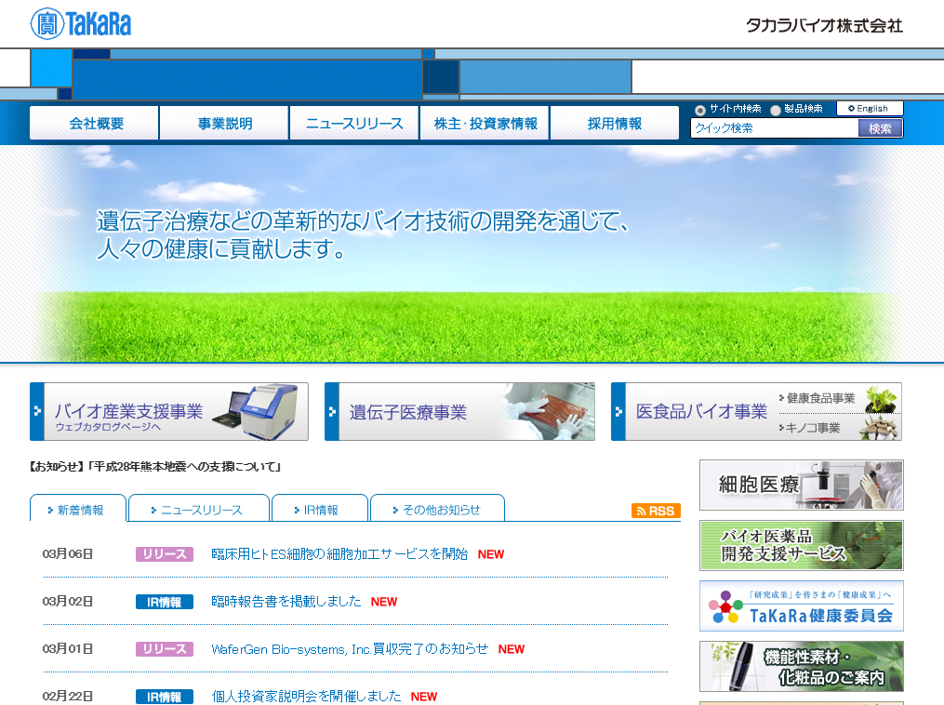
Task: Focus the クイック検索 search field
Action: (774, 128)
